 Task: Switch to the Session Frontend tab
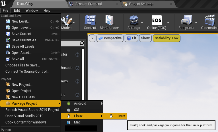pyautogui.click(x=94, y=4)
